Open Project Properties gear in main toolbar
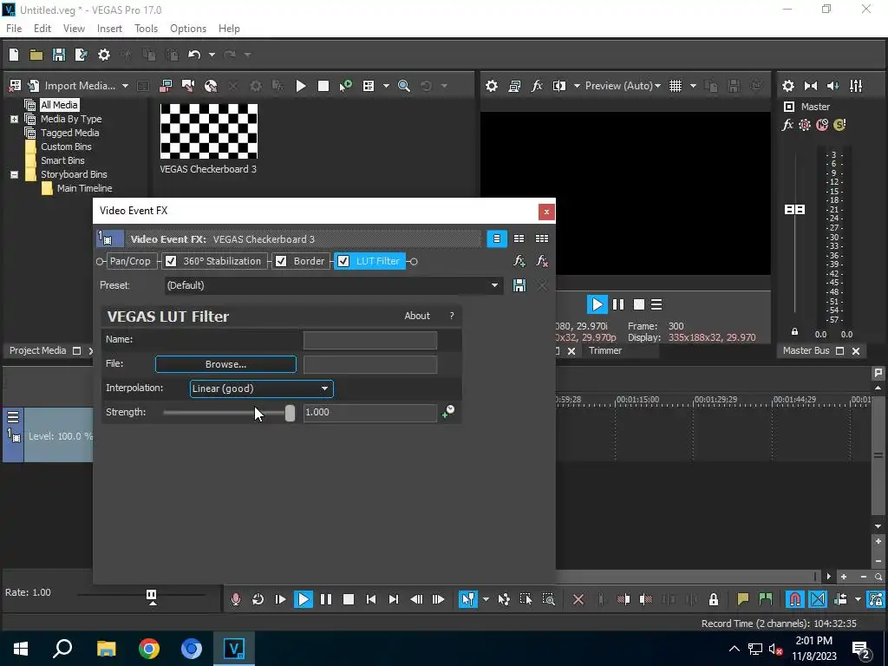Screen dimensions: 888x666 104,55
